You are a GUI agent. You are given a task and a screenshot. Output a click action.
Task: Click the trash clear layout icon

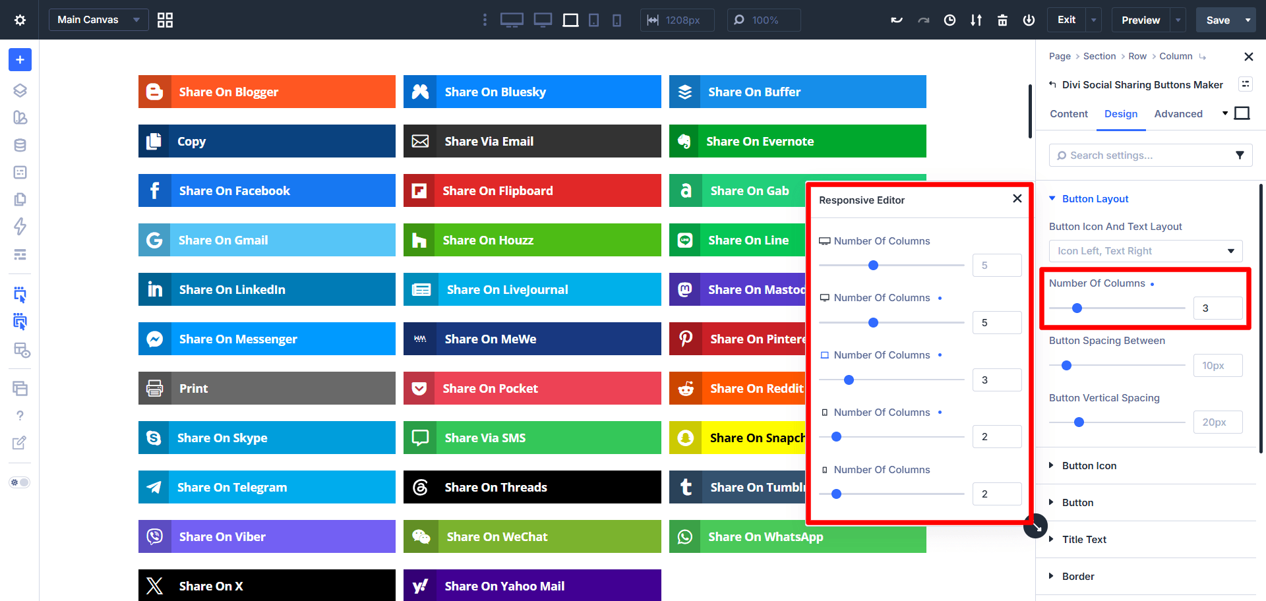(x=1002, y=20)
